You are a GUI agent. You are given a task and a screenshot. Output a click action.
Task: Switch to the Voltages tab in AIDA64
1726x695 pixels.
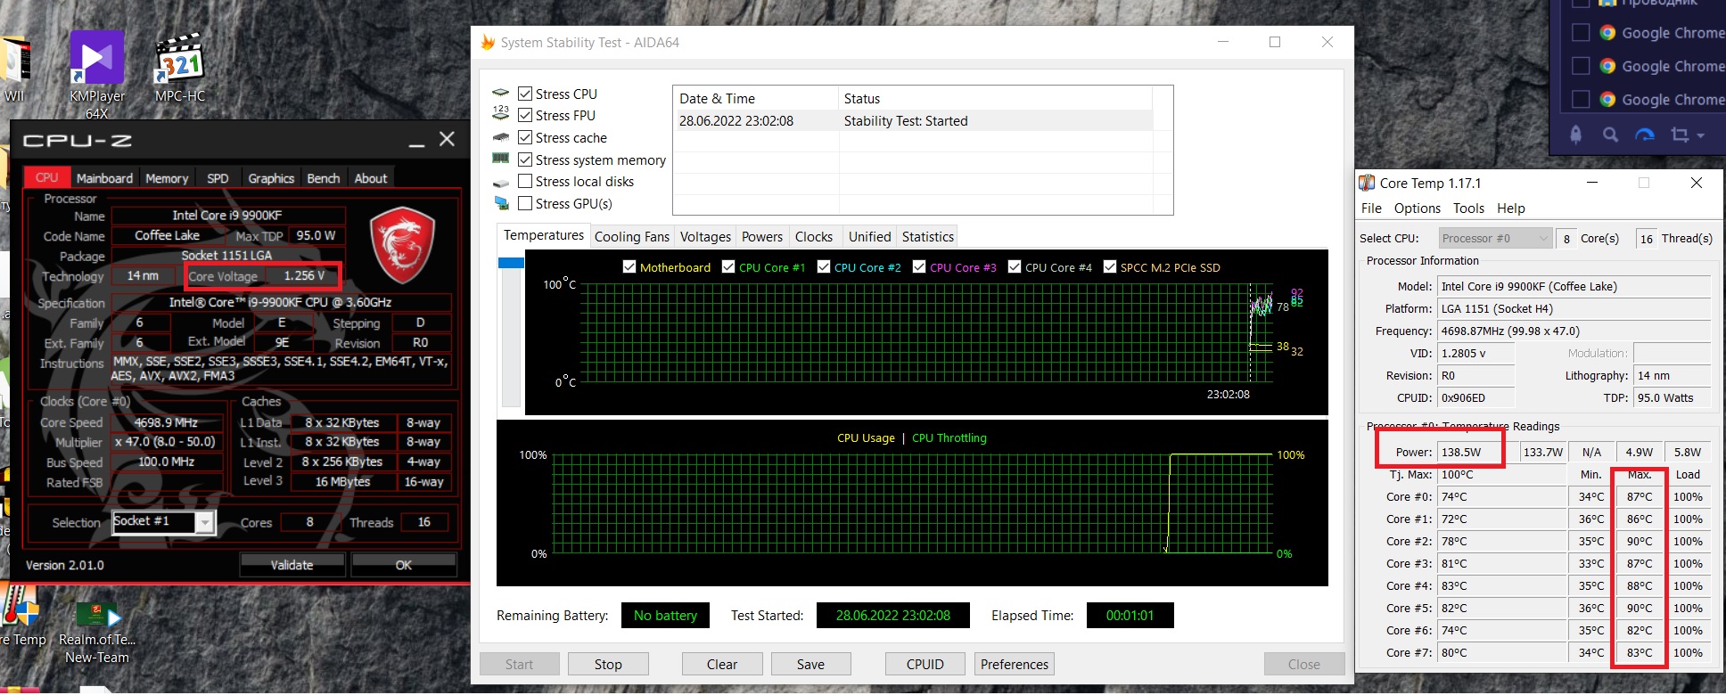point(705,237)
